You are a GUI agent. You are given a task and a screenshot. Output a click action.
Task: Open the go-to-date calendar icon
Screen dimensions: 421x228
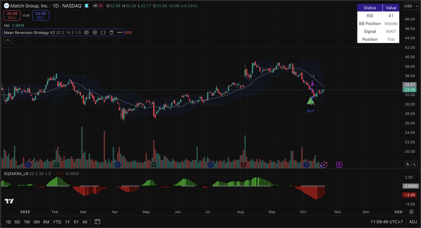tap(98, 222)
